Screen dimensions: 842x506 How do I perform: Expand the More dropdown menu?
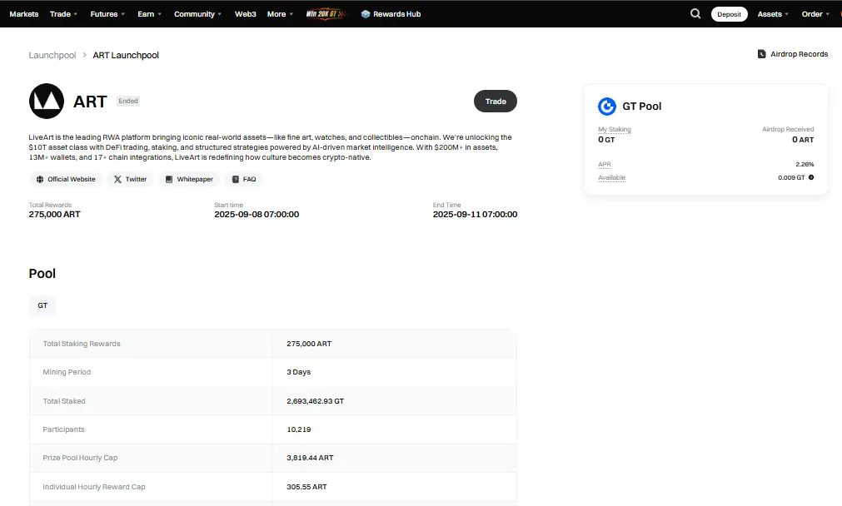point(281,14)
